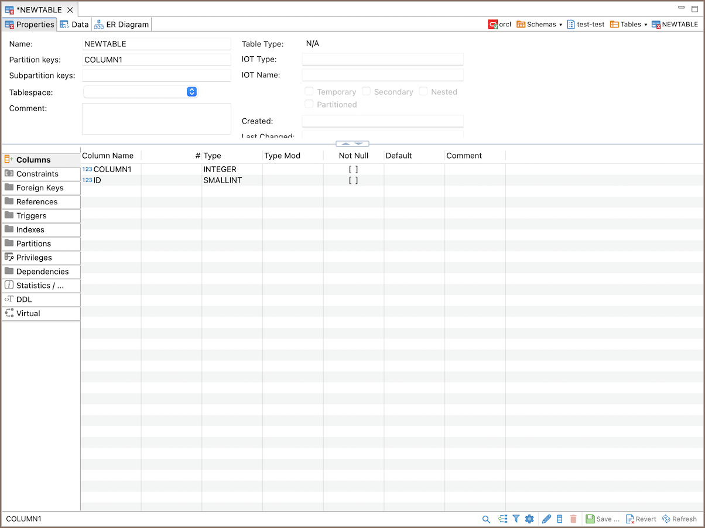The height and width of the screenshot is (528, 705).
Task: Click the Revert button
Action: pyautogui.click(x=641, y=519)
